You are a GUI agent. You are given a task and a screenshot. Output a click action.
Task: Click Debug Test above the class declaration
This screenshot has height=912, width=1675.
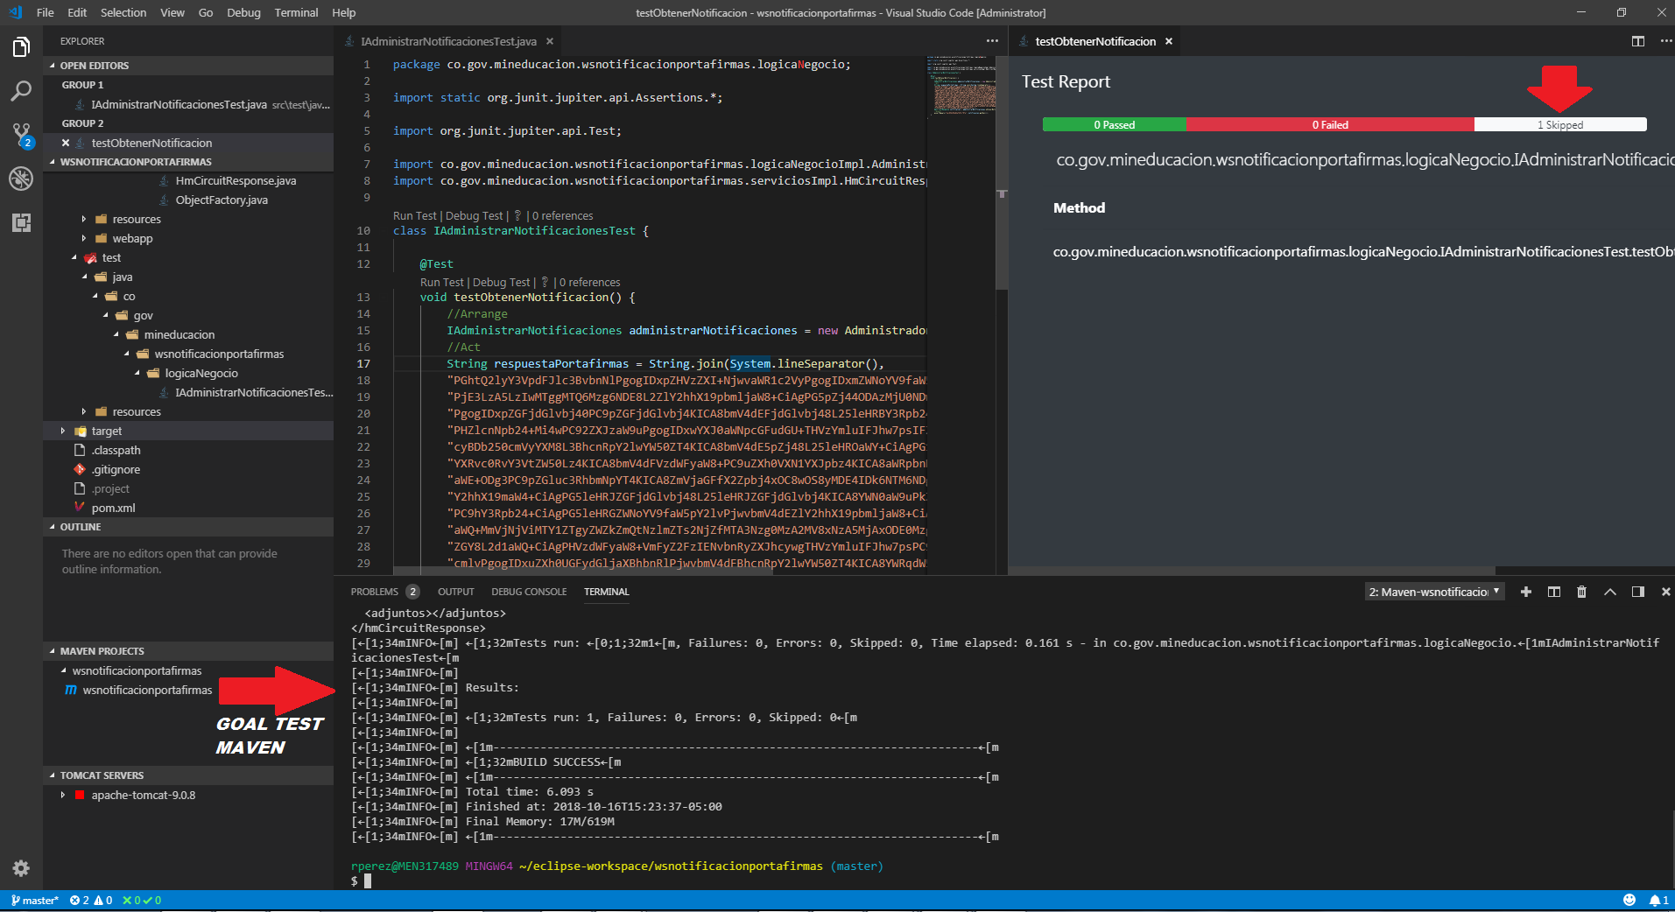474,215
